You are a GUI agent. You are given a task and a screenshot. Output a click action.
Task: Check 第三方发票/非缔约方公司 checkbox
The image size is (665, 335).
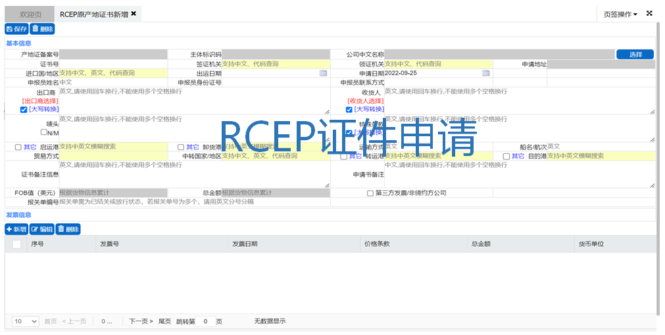(370, 193)
